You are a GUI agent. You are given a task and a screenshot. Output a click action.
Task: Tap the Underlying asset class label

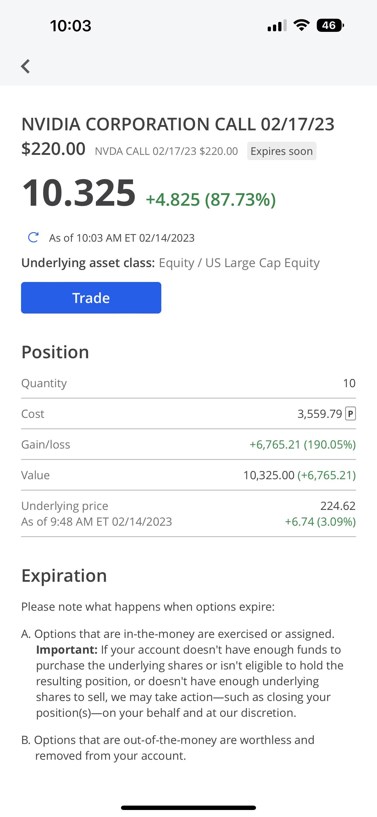(x=88, y=263)
